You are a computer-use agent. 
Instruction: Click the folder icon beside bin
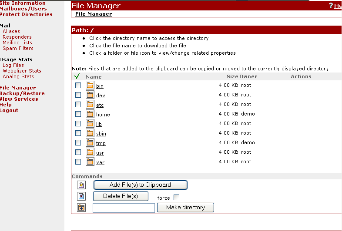(90, 86)
